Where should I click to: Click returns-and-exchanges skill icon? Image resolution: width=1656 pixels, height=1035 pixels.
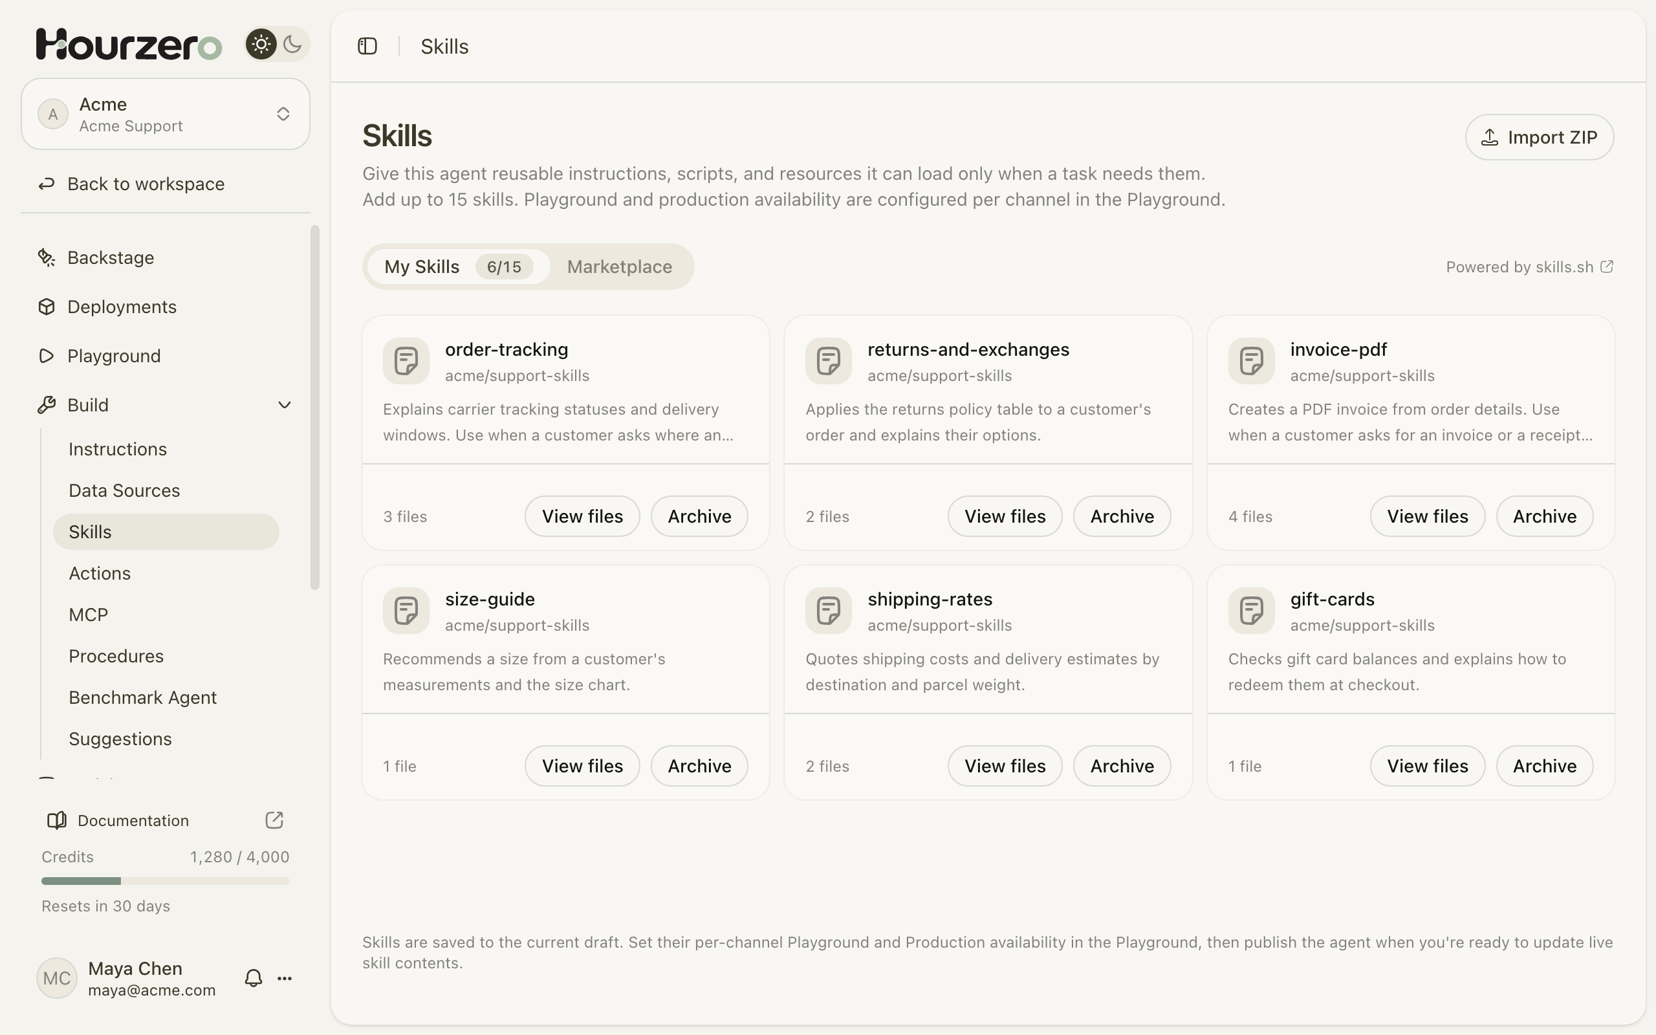(x=829, y=361)
